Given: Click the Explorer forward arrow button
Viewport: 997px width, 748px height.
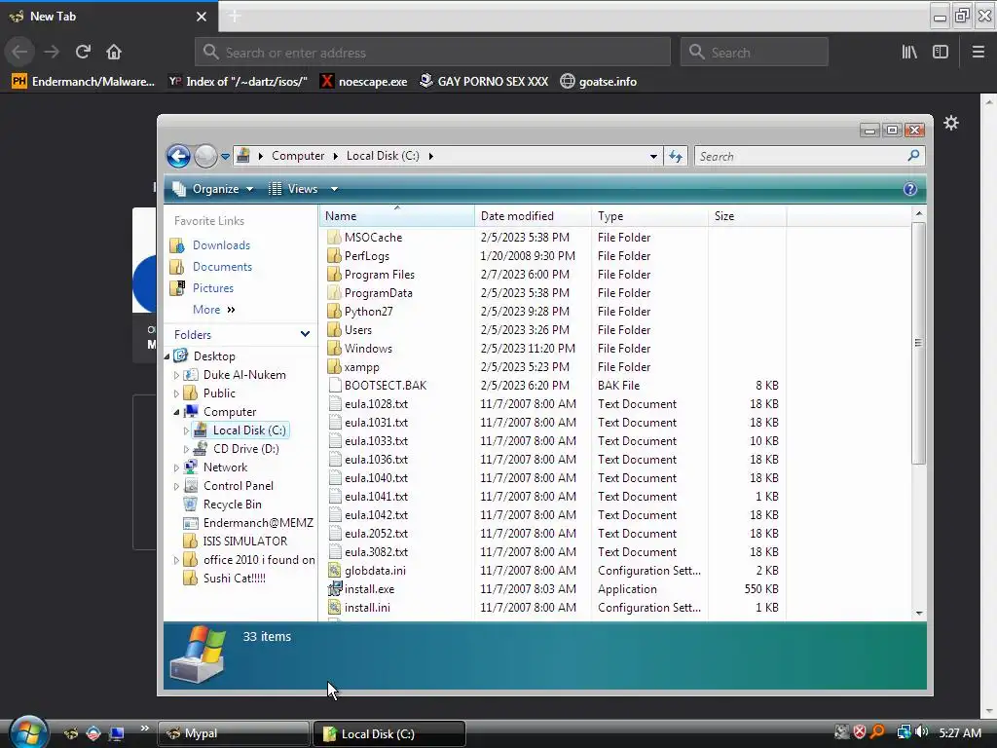Looking at the screenshot, I should [x=205, y=156].
